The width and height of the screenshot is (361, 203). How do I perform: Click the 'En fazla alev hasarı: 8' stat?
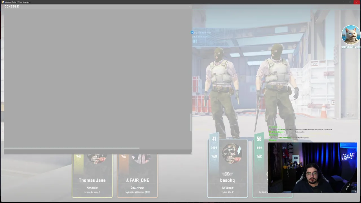(92, 192)
